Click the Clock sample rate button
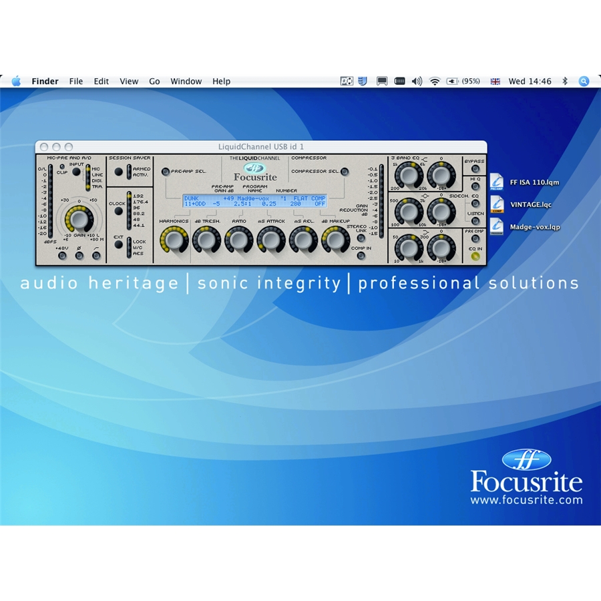Screen dimensions: 601x601 (x=118, y=210)
